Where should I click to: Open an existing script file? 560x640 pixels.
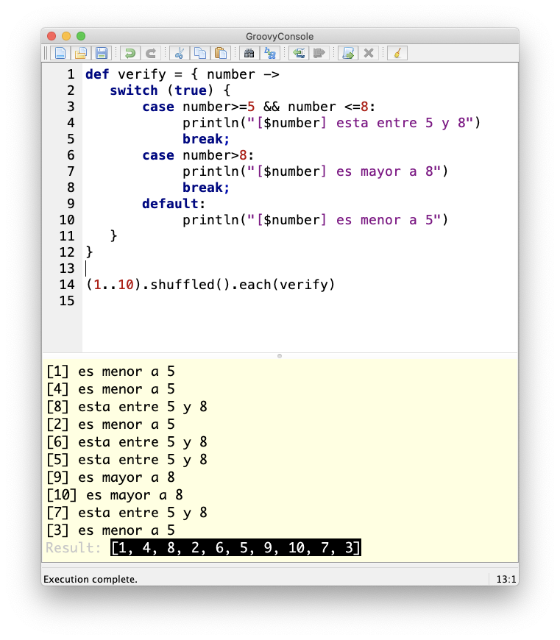click(x=81, y=53)
